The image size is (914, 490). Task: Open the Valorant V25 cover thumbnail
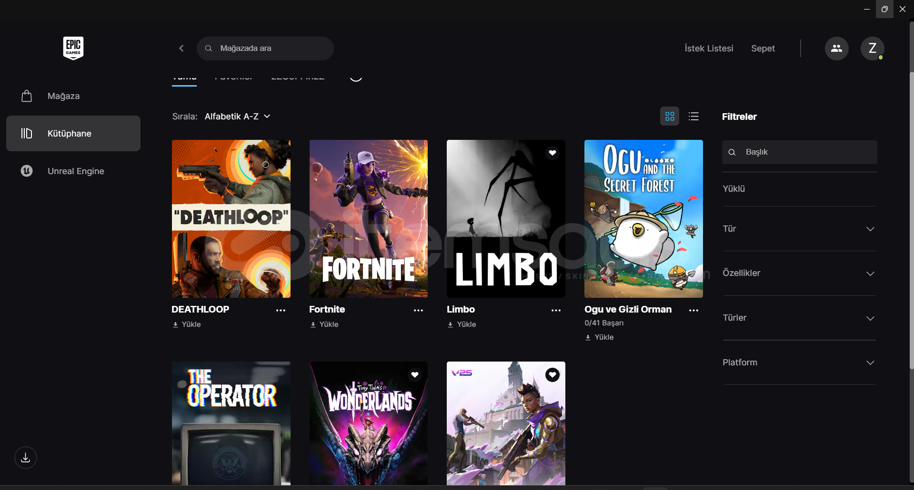click(506, 423)
